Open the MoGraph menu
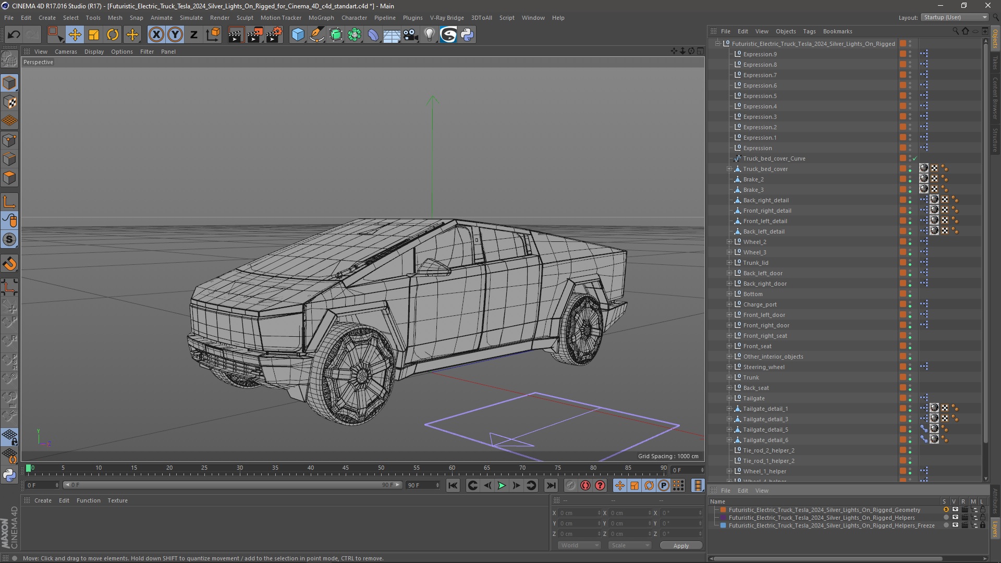The image size is (1001, 563). pos(321,18)
